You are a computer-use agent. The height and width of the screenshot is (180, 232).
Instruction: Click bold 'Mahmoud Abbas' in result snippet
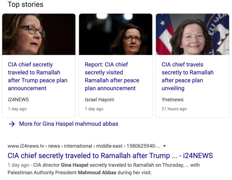[x=96, y=172]
